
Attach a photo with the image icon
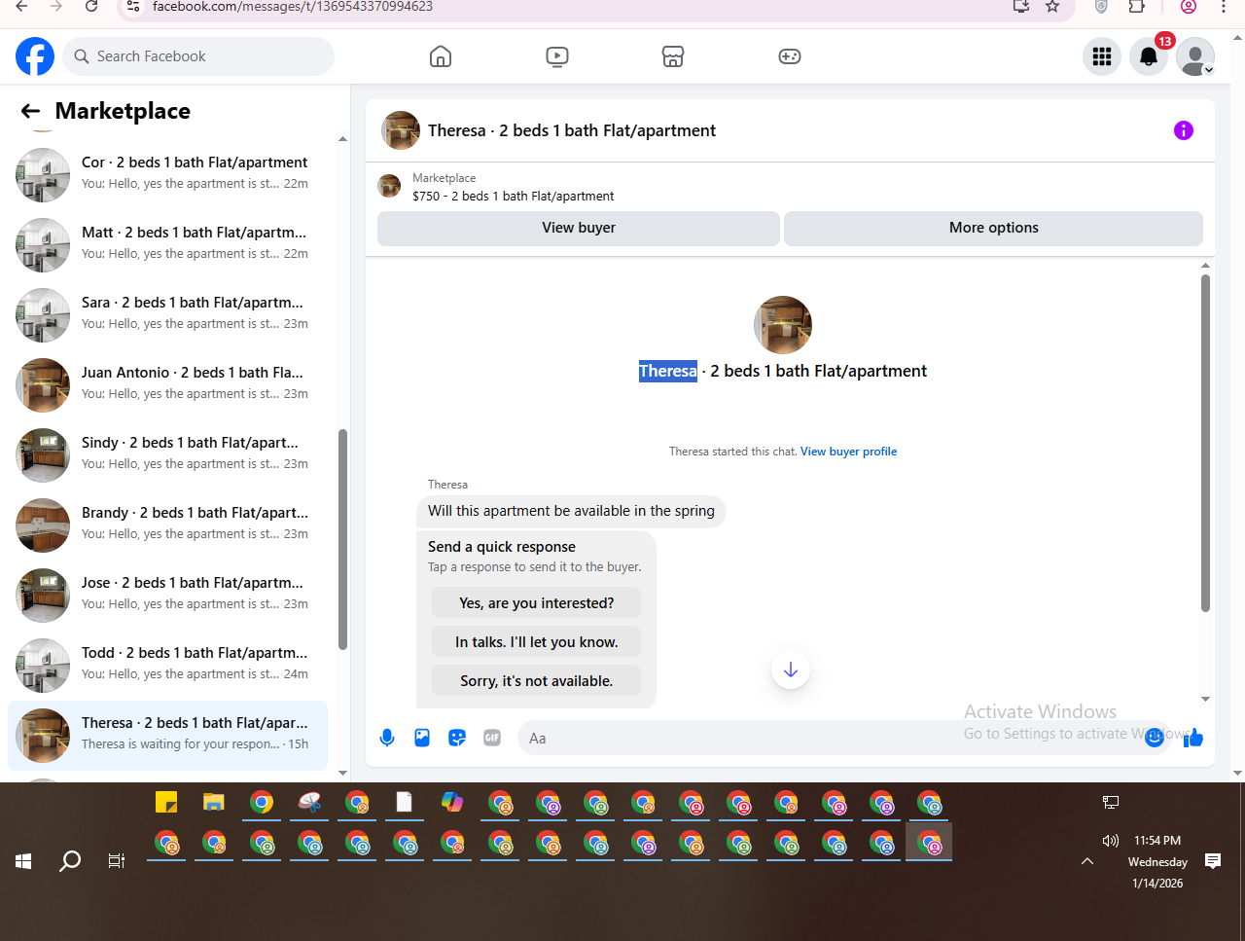[x=422, y=738]
